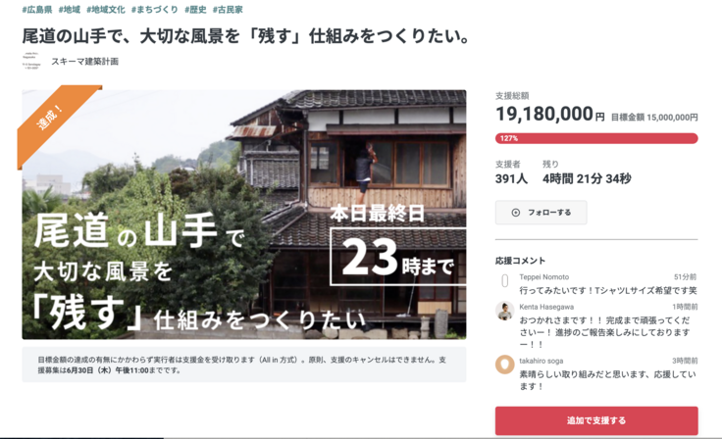Screen dimensions: 722x439
Task: Open the #地域 hashtag
Action: click(x=70, y=10)
